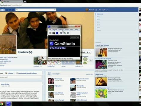Click the CamStudio Pause button
The height and width of the screenshot is (106, 141).
(x=53, y=33)
